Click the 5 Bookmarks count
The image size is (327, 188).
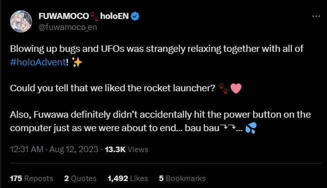click(x=182, y=178)
